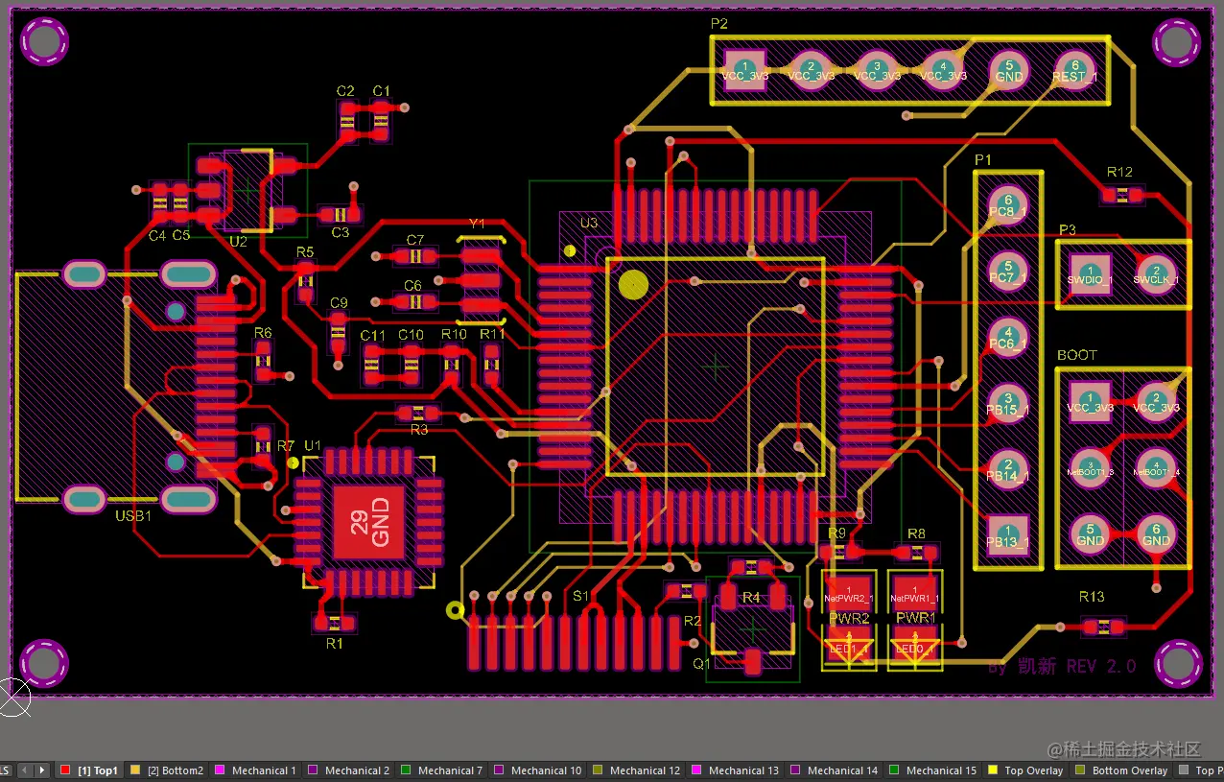This screenshot has width=1224, height=782.
Task: Select P1 pad 1 PB13_1
Action: [1007, 535]
